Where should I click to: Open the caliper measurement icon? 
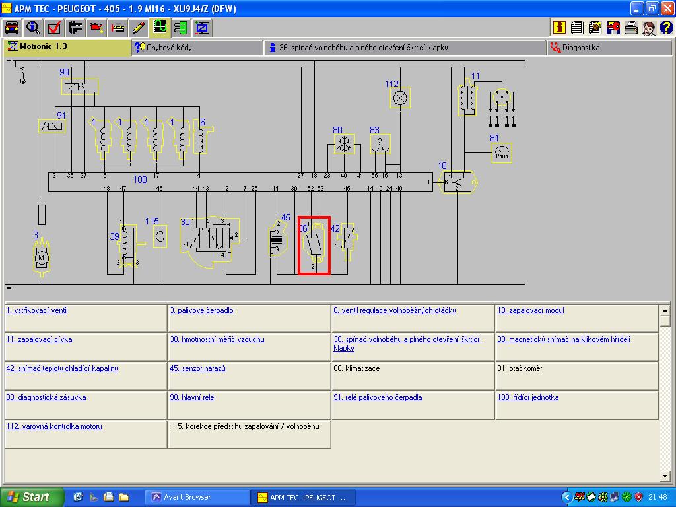pos(75,28)
